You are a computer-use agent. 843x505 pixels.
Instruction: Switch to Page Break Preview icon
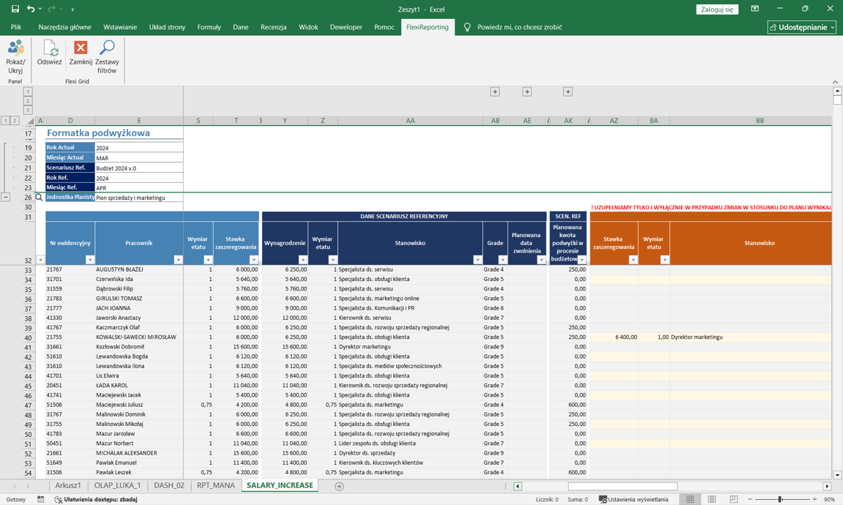tap(733, 499)
